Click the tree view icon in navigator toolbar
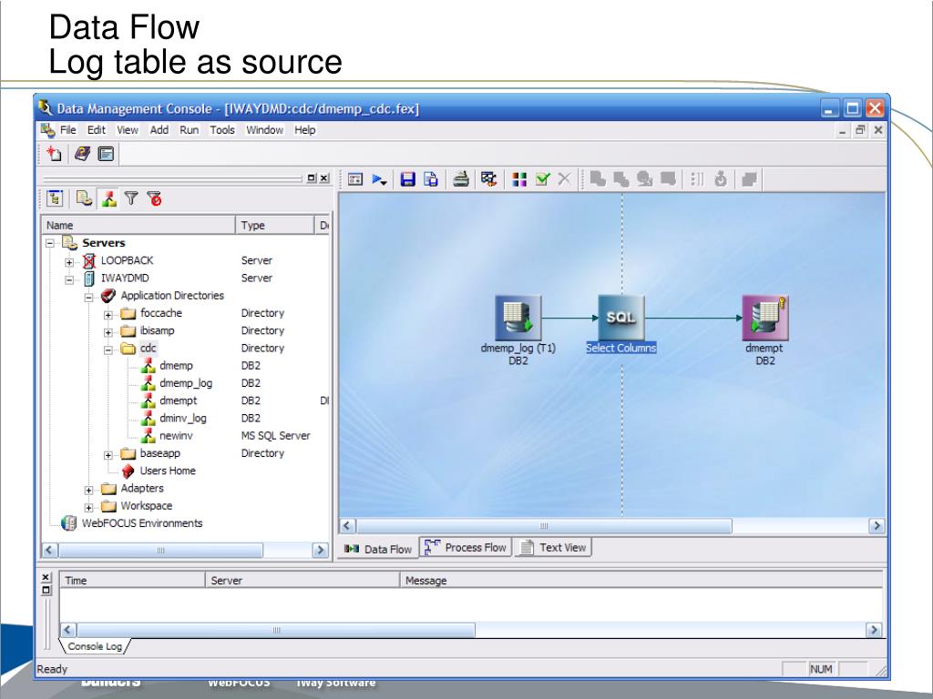The width and height of the screenshot is (933, 699). 55,198
